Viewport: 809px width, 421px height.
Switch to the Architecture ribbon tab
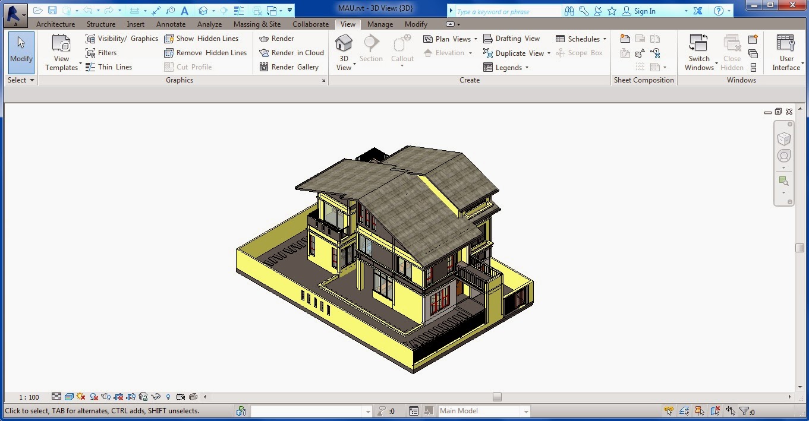55,24
